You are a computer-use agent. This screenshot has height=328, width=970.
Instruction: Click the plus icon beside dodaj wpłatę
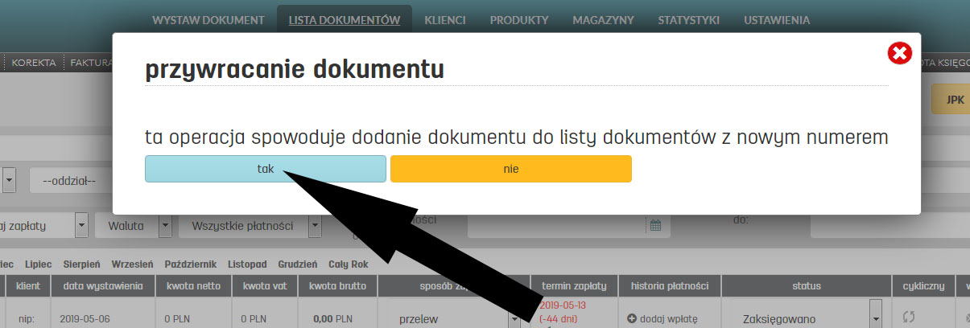(x=632, y=318)
